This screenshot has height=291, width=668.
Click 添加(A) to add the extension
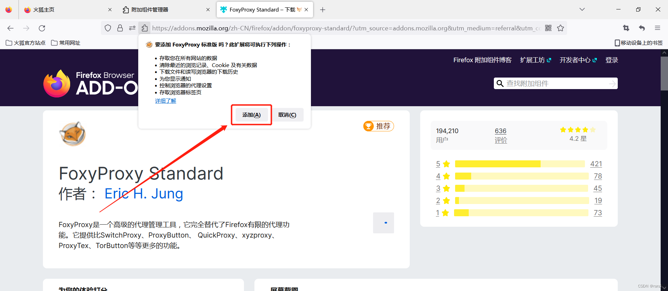(251, 115)
